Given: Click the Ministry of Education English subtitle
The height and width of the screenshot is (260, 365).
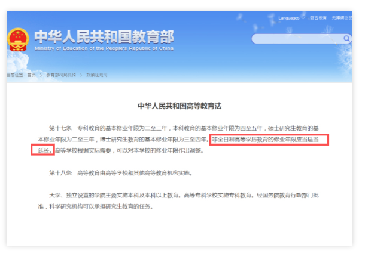Looking at the screenshot, I should [x=104, y=48].
